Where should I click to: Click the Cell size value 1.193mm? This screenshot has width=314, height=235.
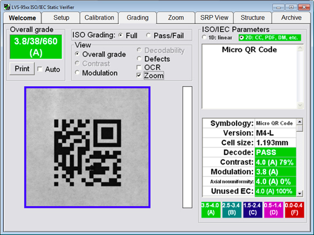click(276, 143)
